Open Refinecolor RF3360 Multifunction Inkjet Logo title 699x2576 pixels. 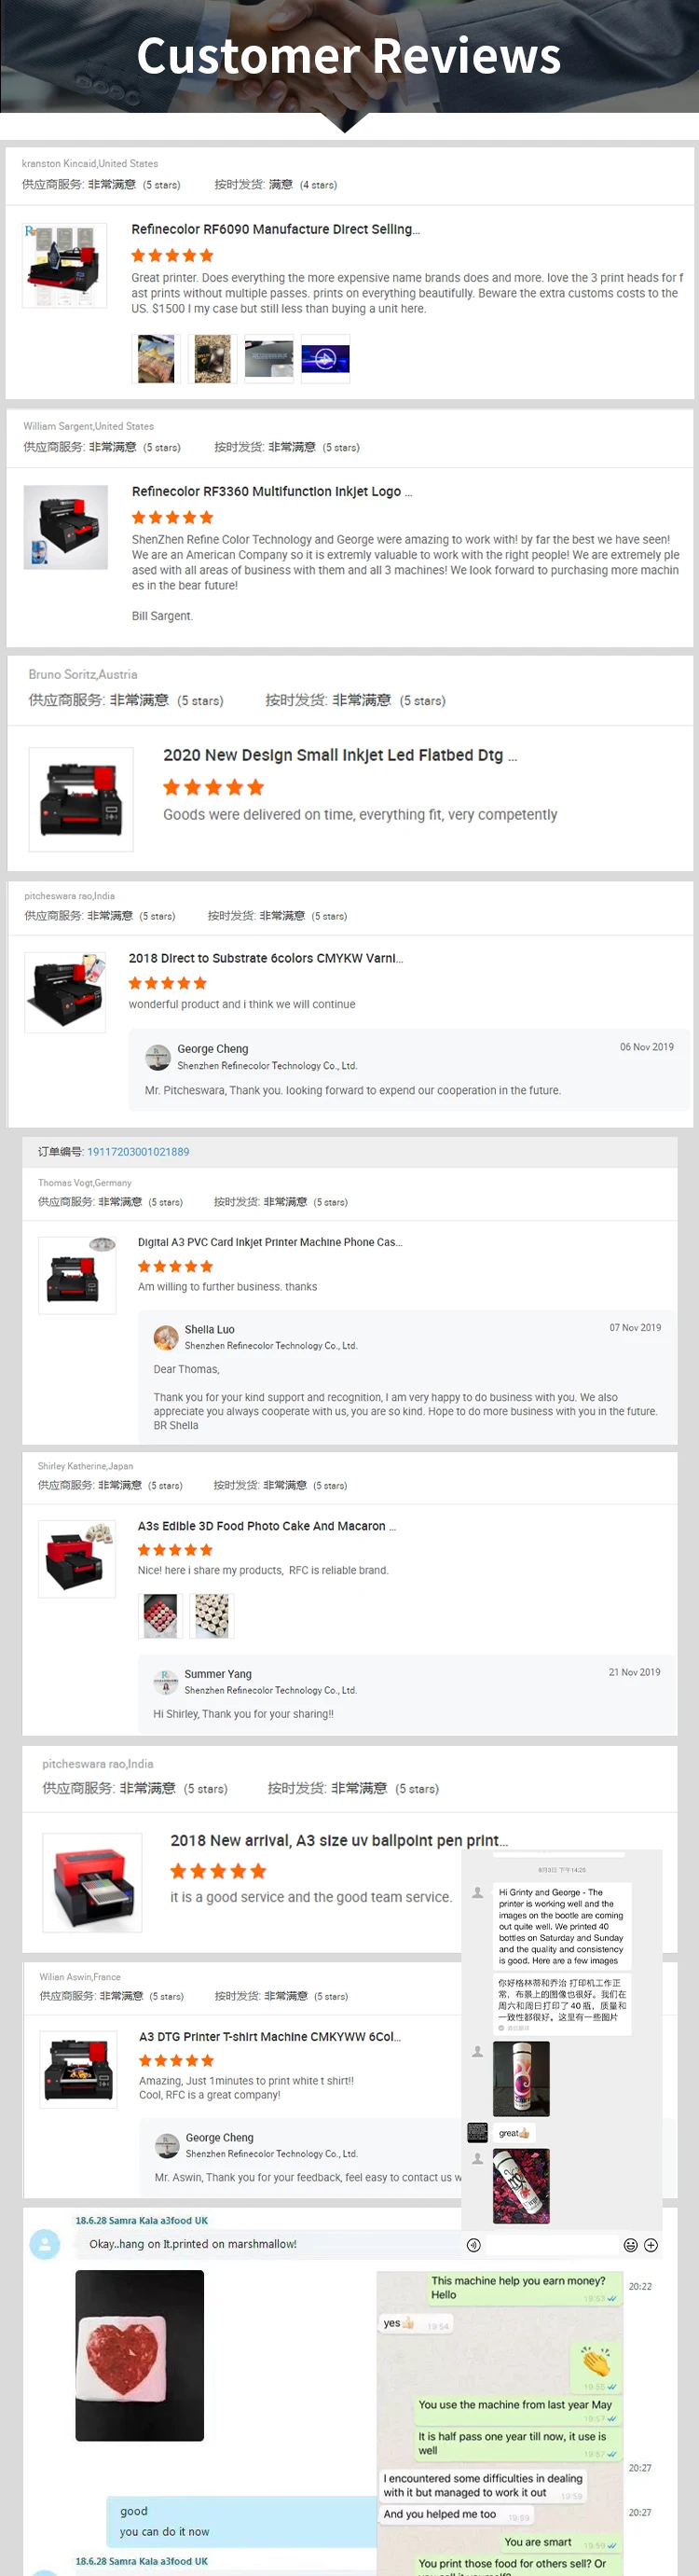(272, 491)
